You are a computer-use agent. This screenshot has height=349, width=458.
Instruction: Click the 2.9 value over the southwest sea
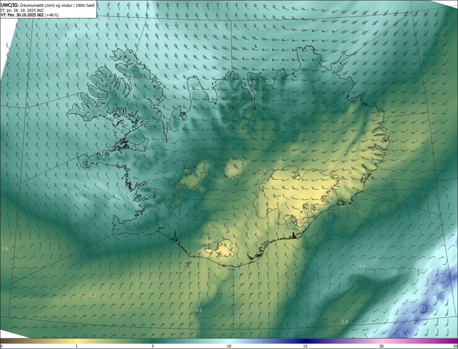(x=93, y=295)
